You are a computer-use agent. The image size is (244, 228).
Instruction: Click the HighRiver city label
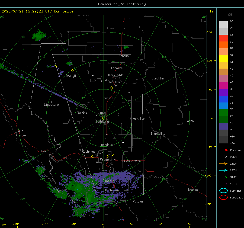[x=113, y=190]
